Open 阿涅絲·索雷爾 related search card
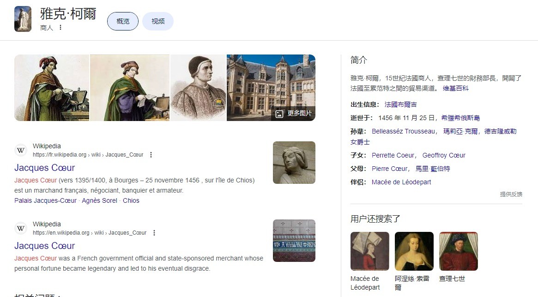The width and height of the screenshot is (538, 297). tap(414, 261)
